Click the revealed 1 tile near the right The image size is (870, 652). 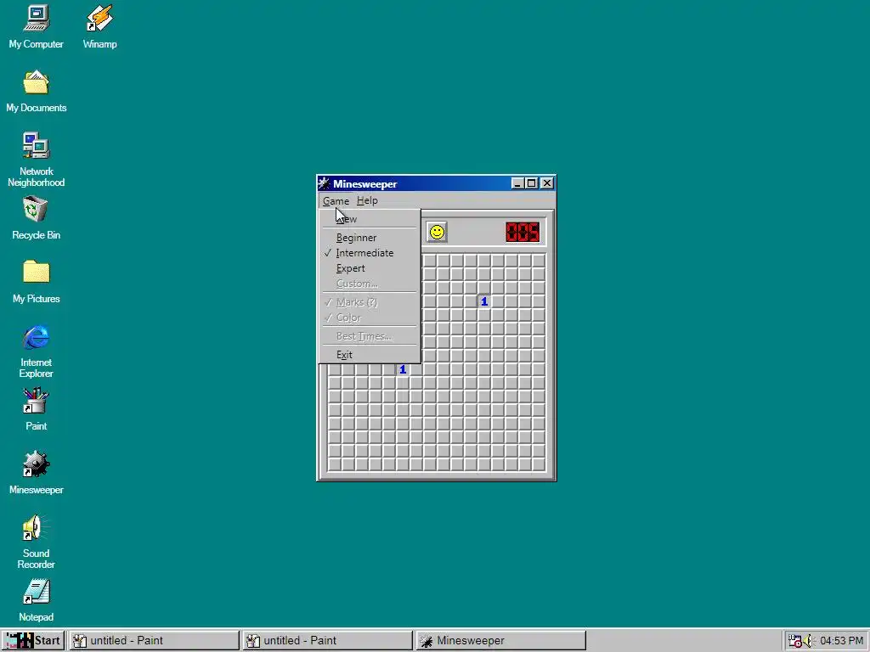pyautogui.click(x=483, y=301)
